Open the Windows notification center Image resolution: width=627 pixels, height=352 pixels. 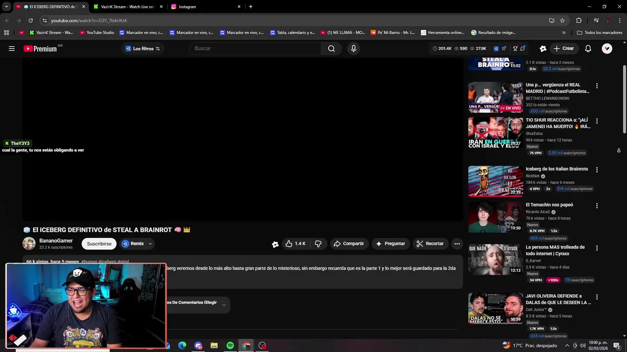pos(617,346)
